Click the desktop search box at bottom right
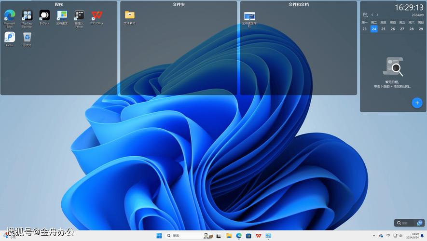The width and height of the screenshot is (427, 241). click(407, 223)
